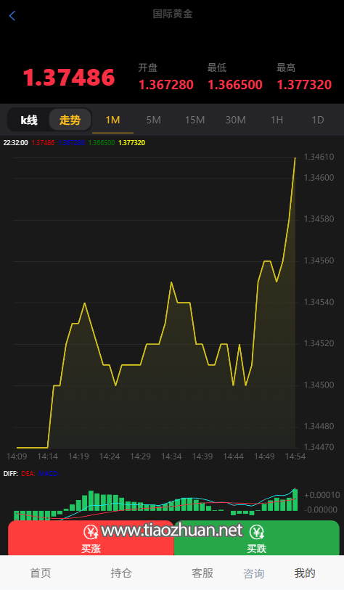344x590 pixels.
Task: Select the 15M timeframe tab
Action: pyautogui.click(x=194, y=120)
